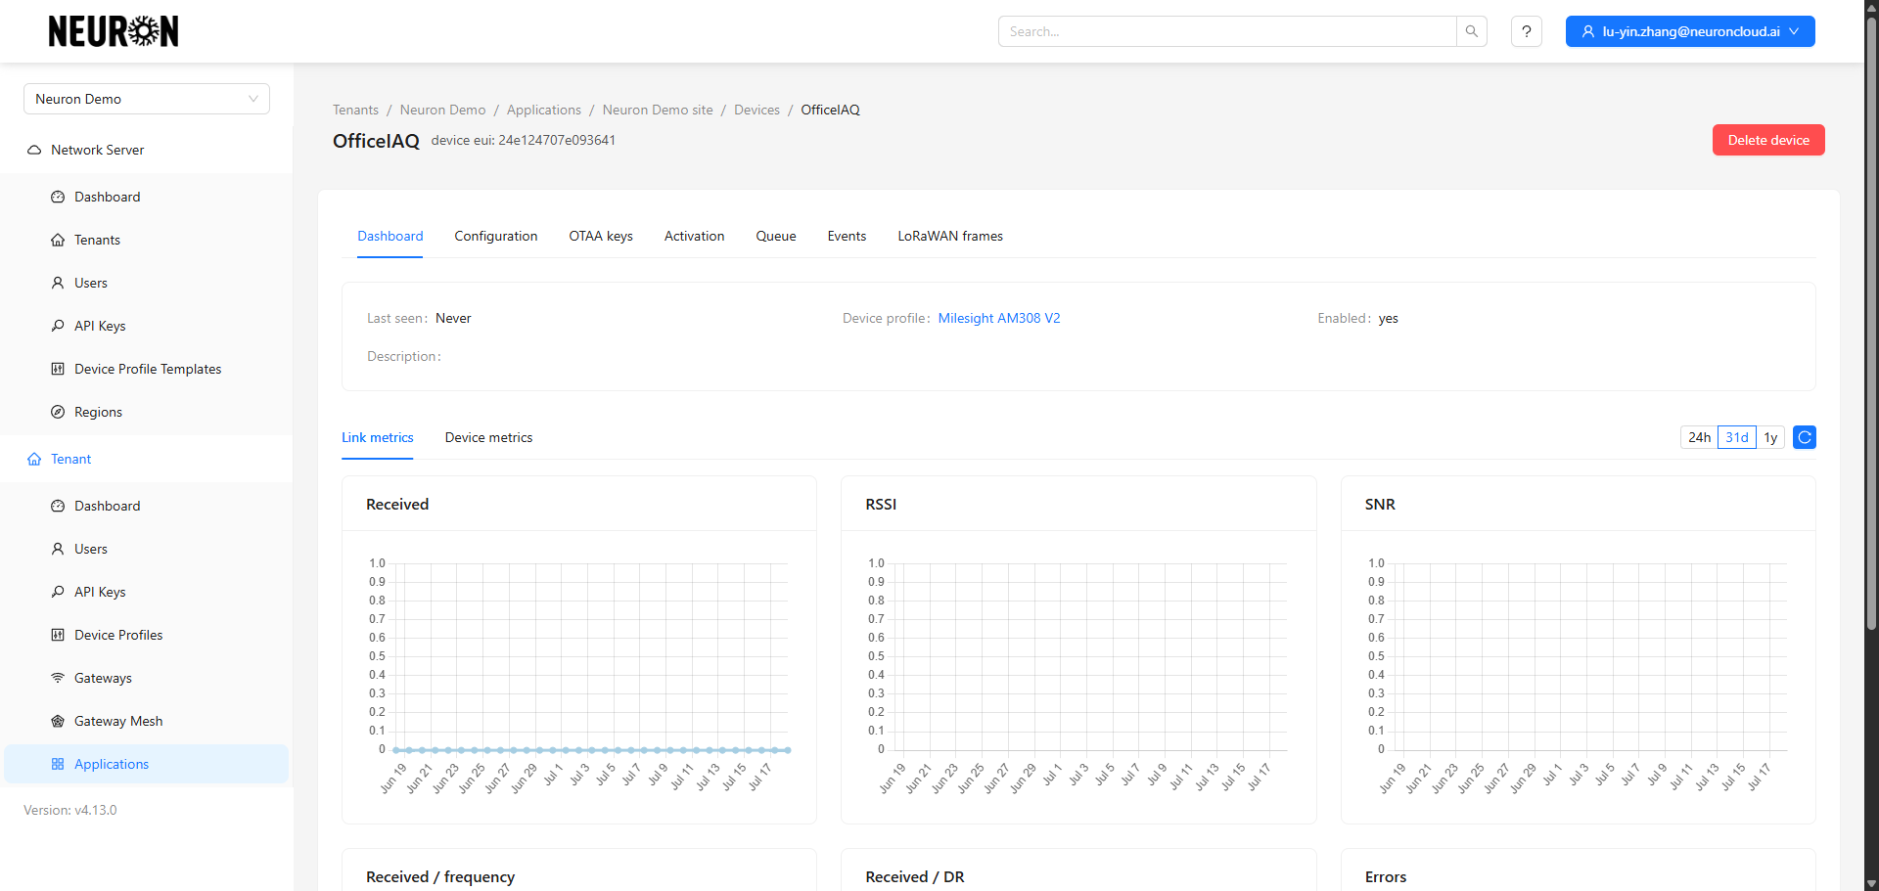Click the refresh metrics icon button
The width and height of the screenshot is (1879, 891).
(1804, 437)
